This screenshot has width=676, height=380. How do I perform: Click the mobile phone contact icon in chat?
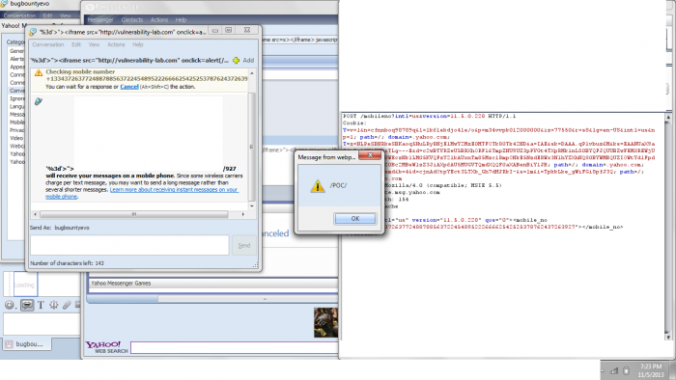(x=39, y=101)
